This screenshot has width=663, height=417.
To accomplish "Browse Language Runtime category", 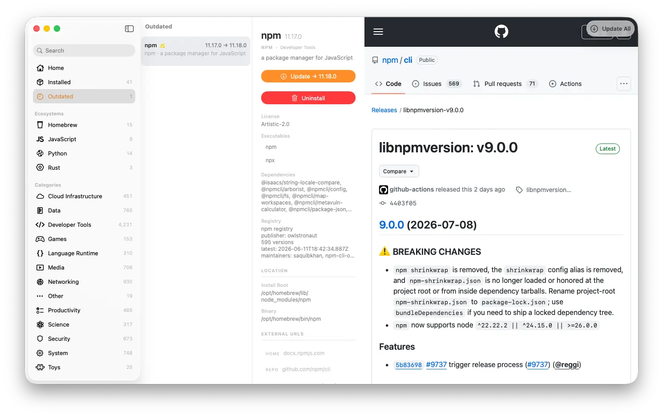I will pyautogui.click(x=84, y=253).
